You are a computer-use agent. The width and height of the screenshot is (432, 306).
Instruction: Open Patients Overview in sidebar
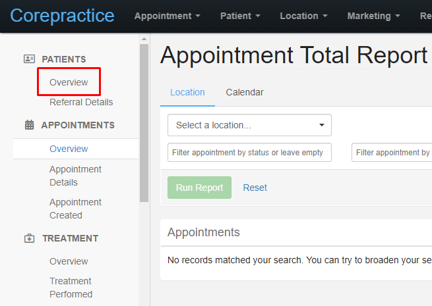69,82
